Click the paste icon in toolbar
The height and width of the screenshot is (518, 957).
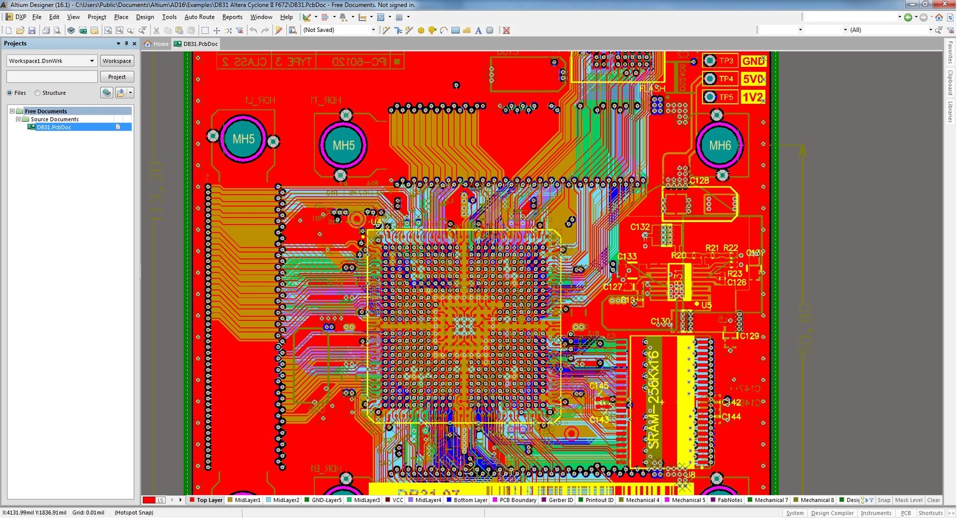[x=179, y=30]
